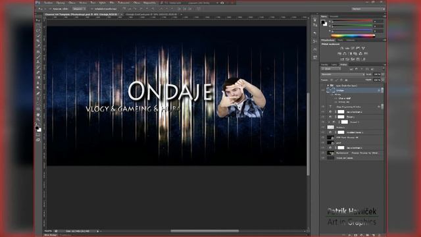Hide the selected Ondaje layer
Screen dimensions: 421x237
(x=323, y=91)
